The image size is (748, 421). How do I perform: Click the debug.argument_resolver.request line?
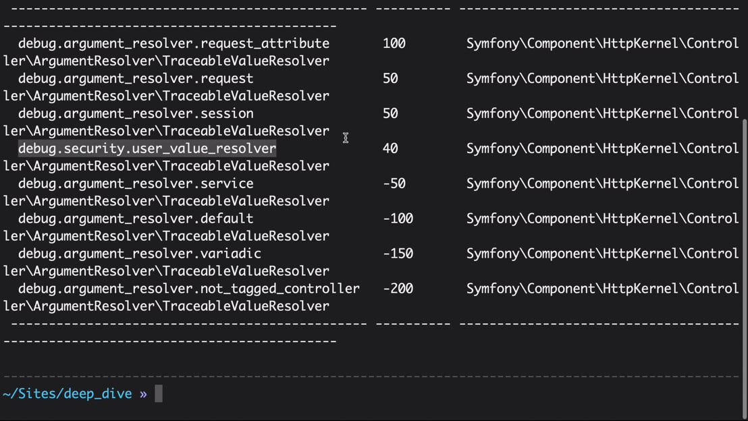point(136,78)
